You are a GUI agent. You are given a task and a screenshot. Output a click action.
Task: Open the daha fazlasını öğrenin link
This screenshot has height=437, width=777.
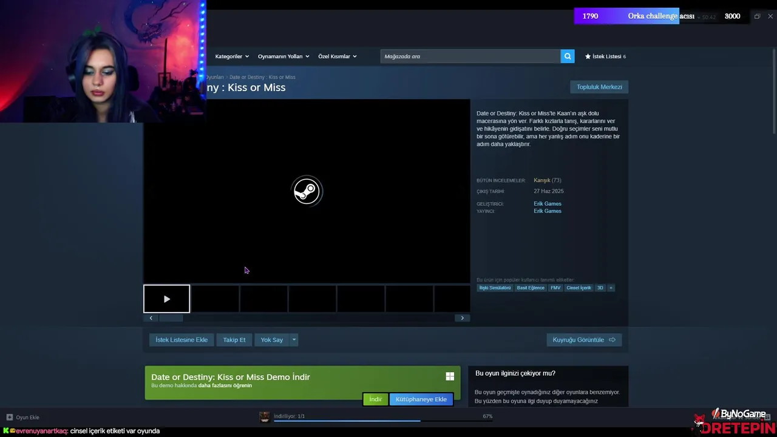pos(225,385)
